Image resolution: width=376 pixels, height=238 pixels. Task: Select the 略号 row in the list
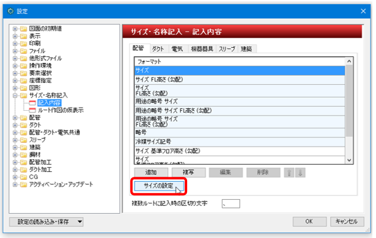pyautogui.click(x=240, y=133)
